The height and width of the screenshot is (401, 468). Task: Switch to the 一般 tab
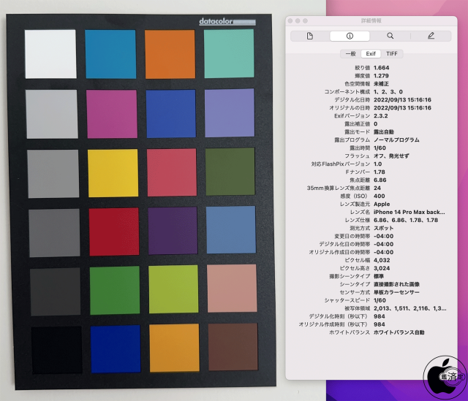[x=350, y=53]
